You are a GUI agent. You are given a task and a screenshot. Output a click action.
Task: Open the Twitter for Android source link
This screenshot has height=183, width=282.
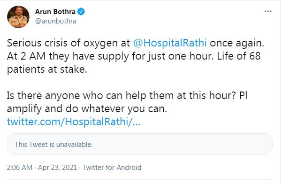coord(112,168)
